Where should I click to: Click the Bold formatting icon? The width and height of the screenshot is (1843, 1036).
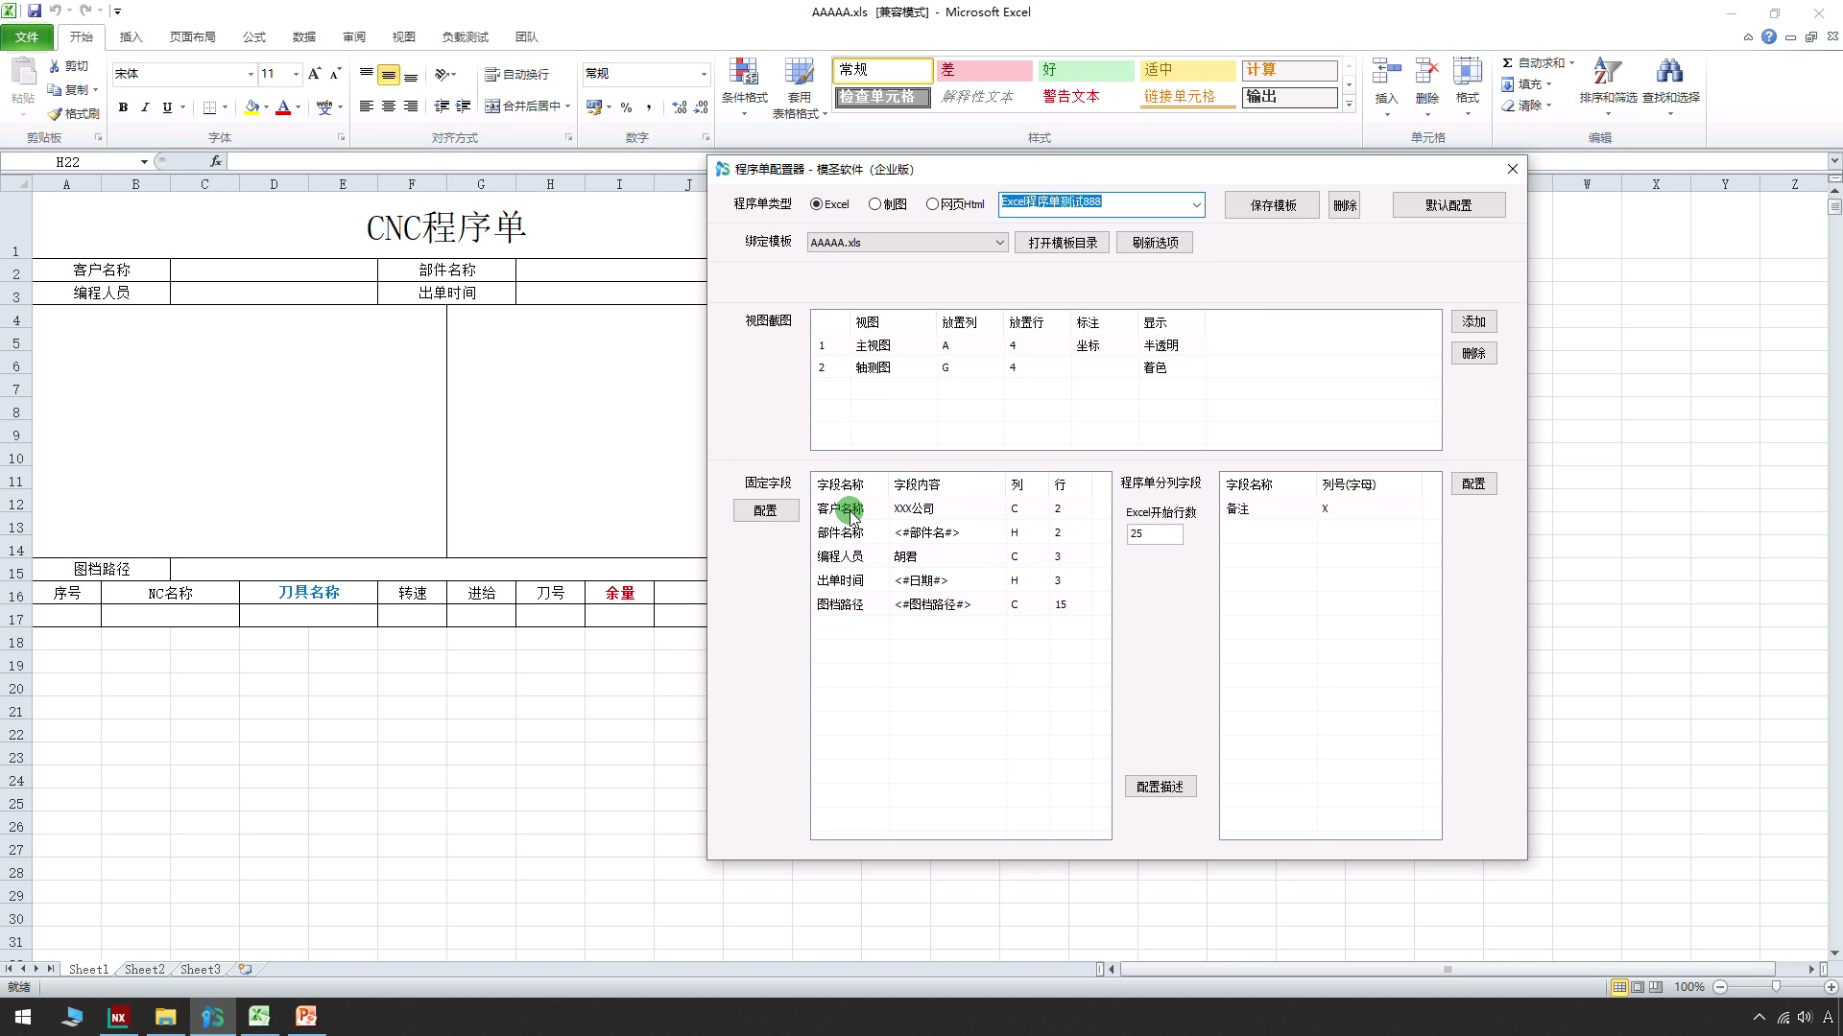tap(123, 107)
